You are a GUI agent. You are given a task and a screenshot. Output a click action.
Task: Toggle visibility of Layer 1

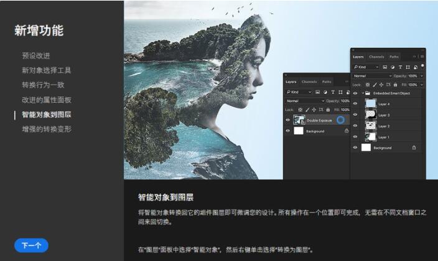pos(355,137)
